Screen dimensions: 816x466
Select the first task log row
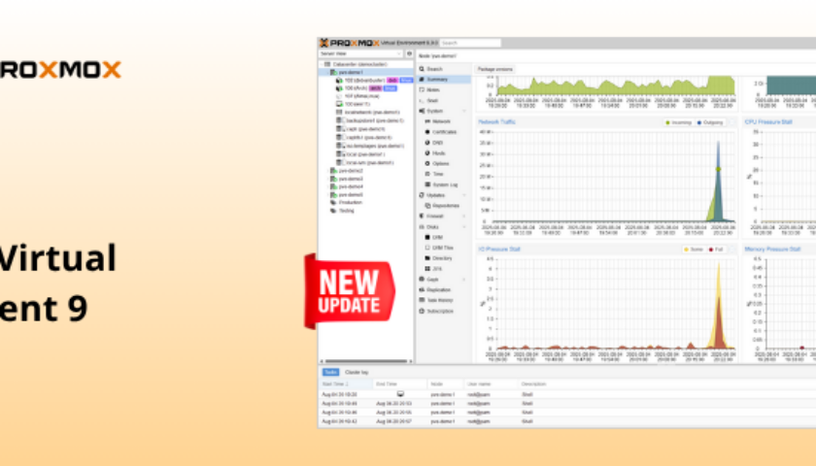pos(567,394)
